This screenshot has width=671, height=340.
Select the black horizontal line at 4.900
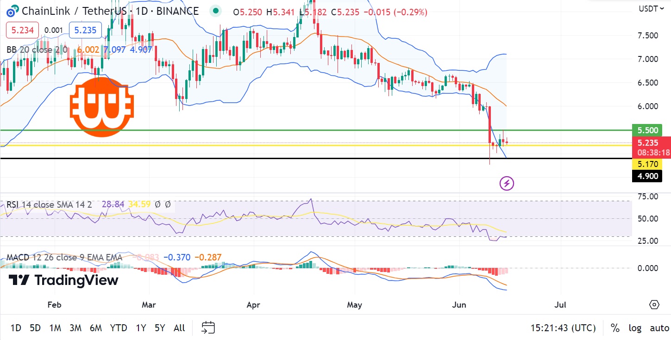pos(316,158)
